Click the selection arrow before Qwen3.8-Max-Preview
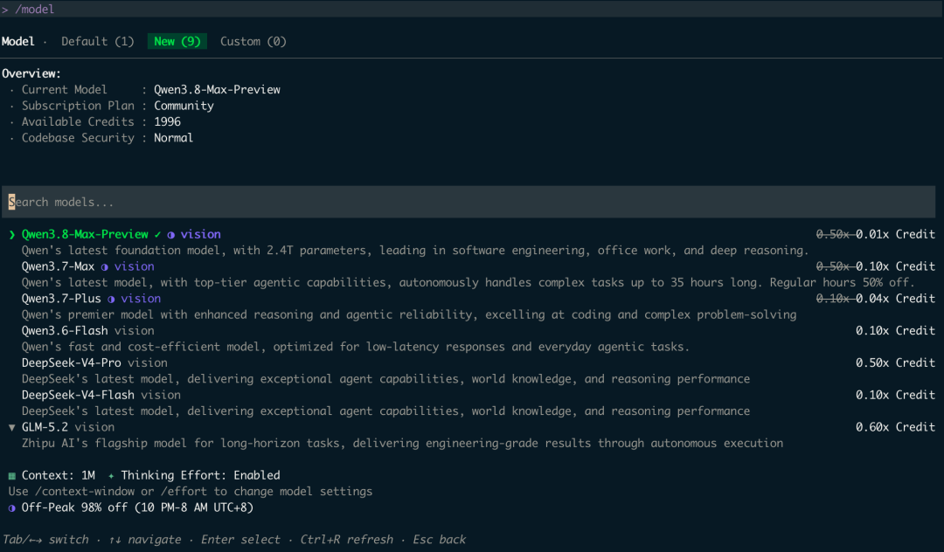 click(x=11, y=234)
